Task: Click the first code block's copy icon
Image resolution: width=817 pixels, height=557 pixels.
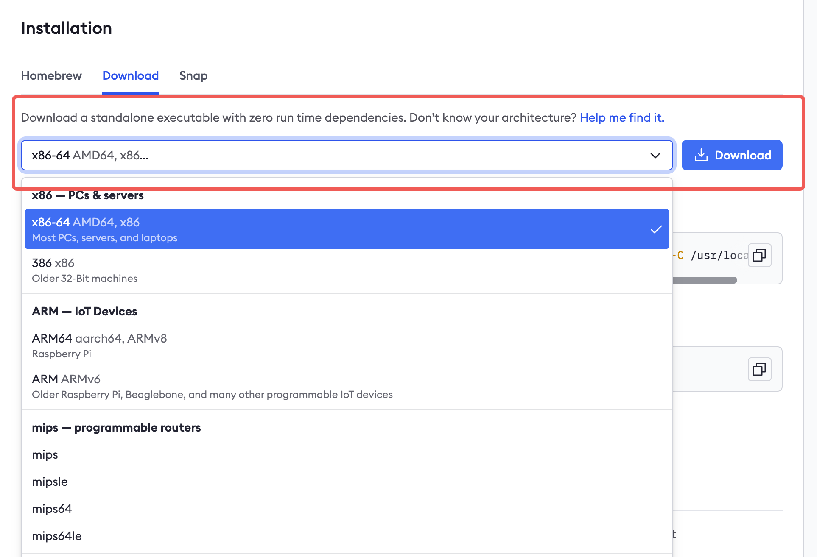Action: click(x=759, y=255)
